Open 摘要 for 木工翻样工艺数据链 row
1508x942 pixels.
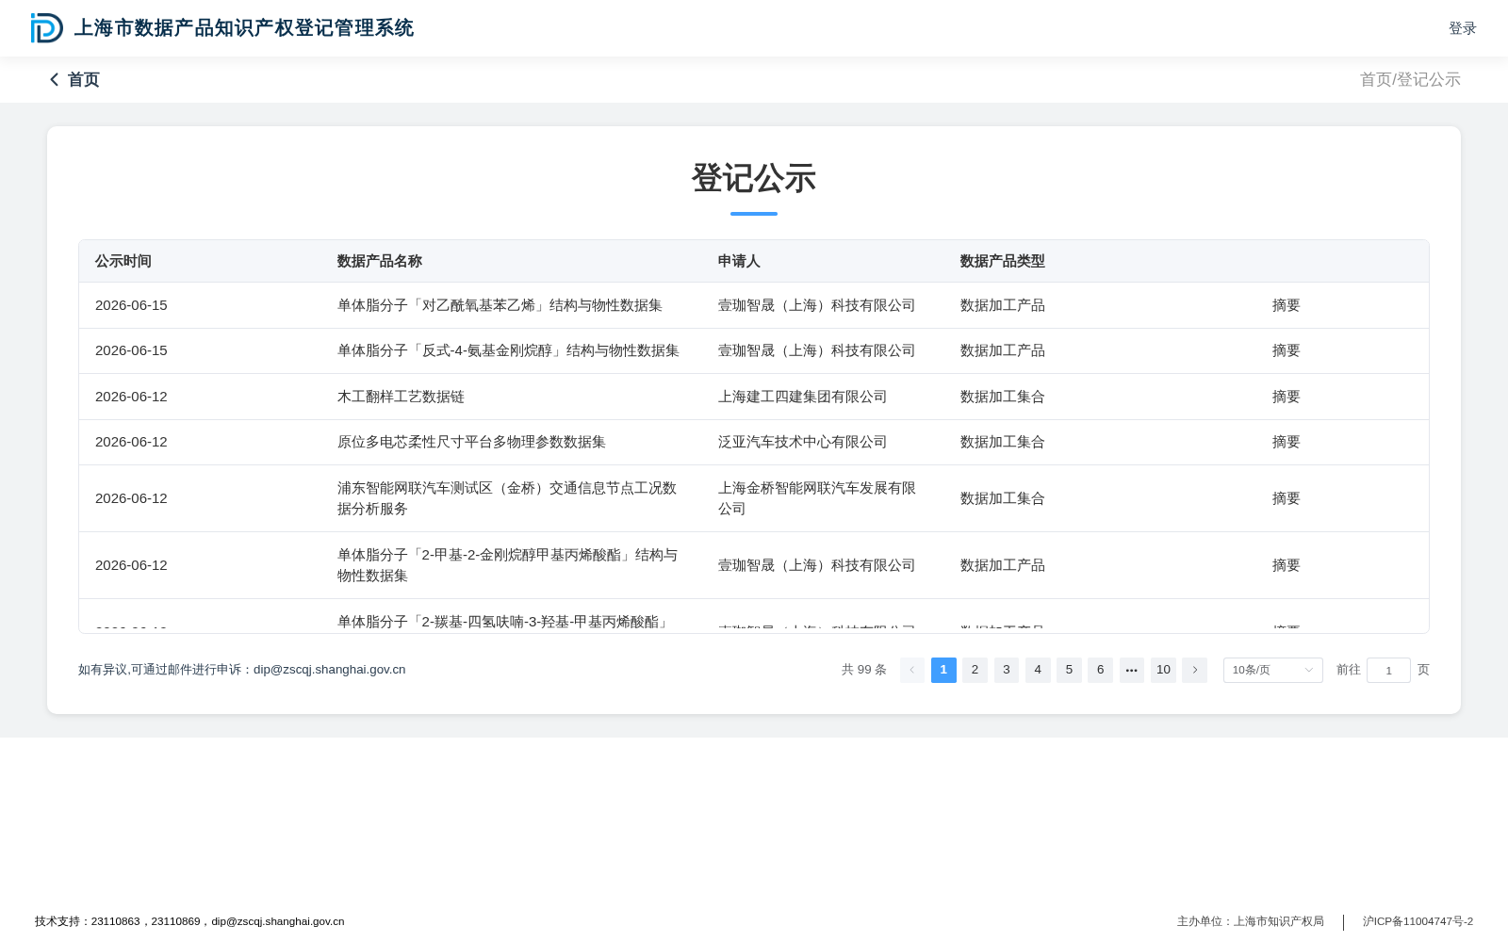point(1286,397)
